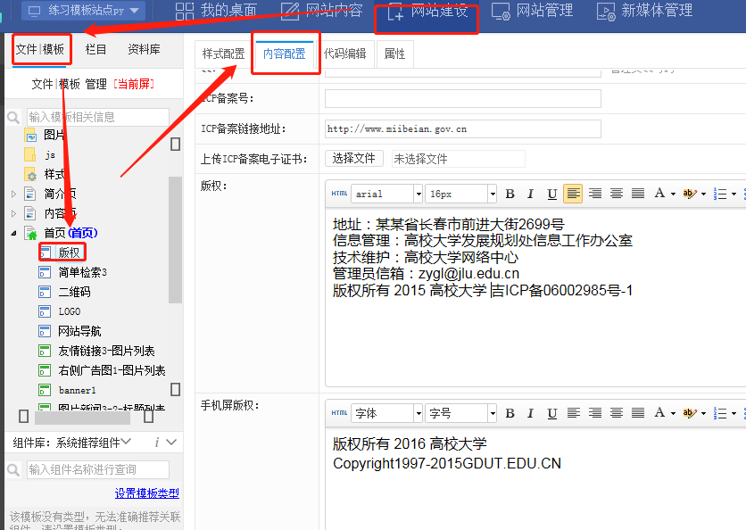This screenshot has width=746, height=530.
Task: Justify text in 版权 editor toolbar
Action: click(638, 194)
